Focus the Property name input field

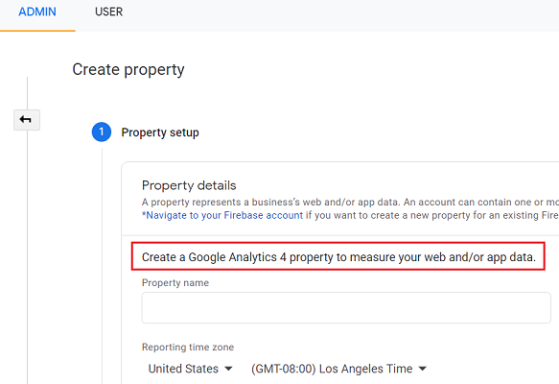[x=346, y=307]
